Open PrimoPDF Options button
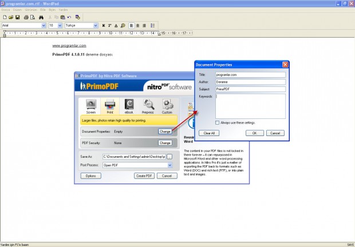355x247 pixels. pyautogui.click(x=91, y=176)
